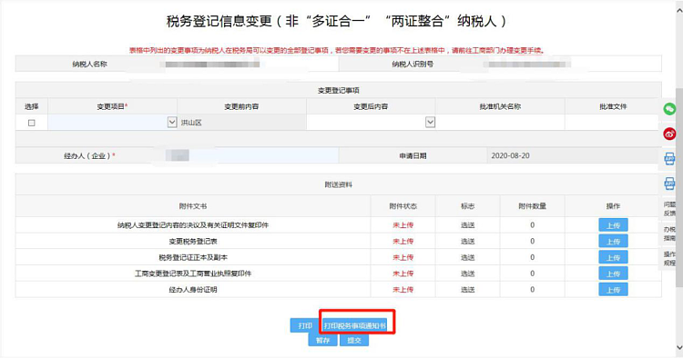Click the 未上传 status for 变更税务登记表
The width and height of the screenshot is (683, 358).
pyautogui.click(x=403, y=241)
